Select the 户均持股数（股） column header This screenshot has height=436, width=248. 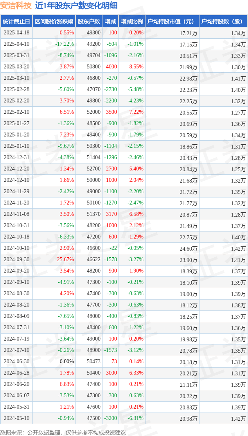click(x=223, y=21)
